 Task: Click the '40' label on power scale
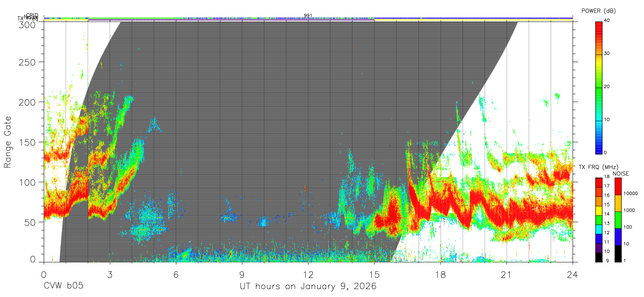point(607,21)
